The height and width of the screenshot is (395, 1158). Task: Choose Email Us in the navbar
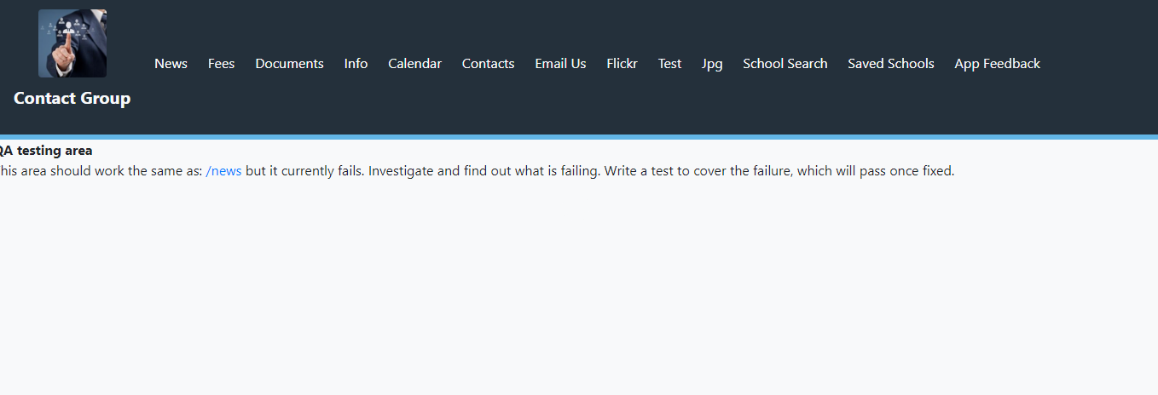click(560, 64)
